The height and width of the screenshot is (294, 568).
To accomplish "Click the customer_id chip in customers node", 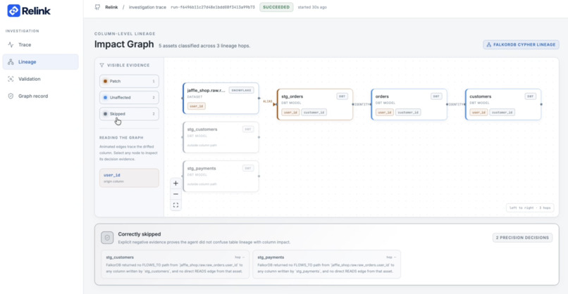I will [x=502, y=112].
